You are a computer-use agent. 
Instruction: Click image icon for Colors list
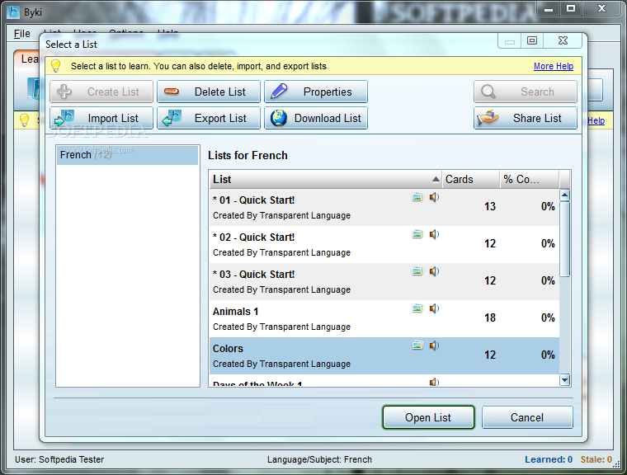(417, 345)
